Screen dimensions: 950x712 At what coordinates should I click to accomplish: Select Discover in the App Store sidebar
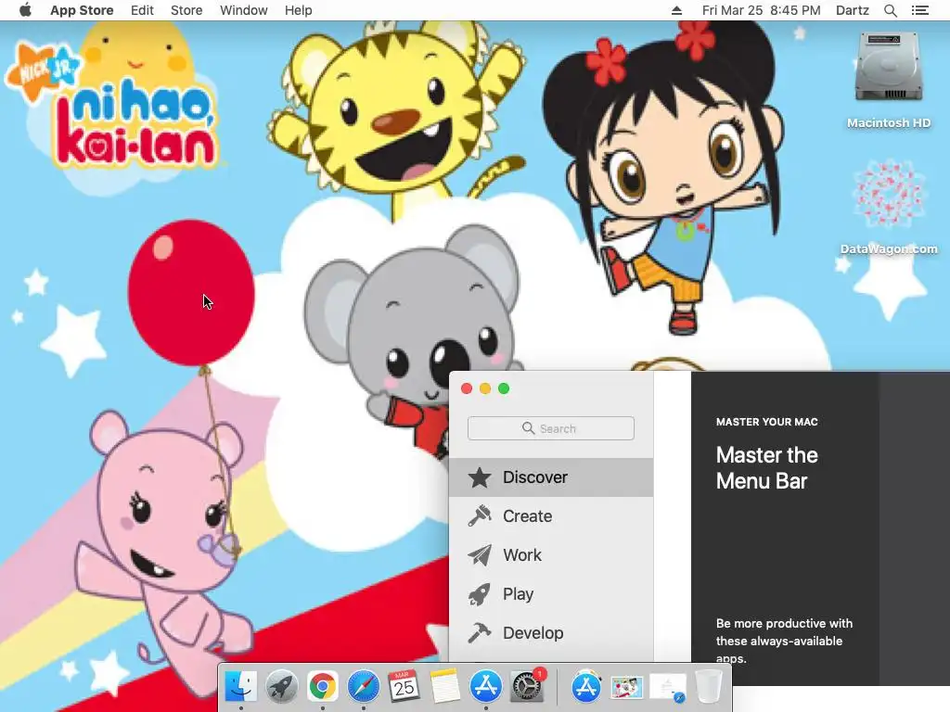point(551,477)
